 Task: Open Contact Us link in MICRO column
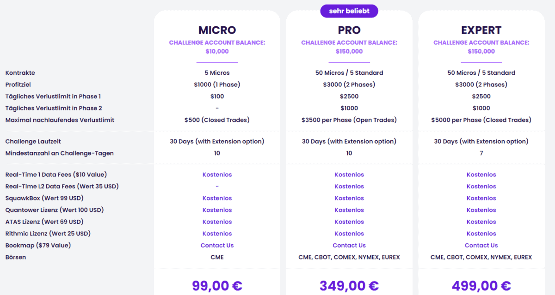click(x=217, y=245)
